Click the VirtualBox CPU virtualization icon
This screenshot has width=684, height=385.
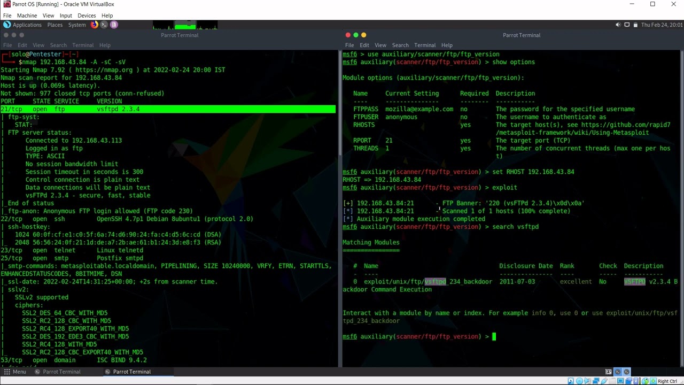point(636,381)
